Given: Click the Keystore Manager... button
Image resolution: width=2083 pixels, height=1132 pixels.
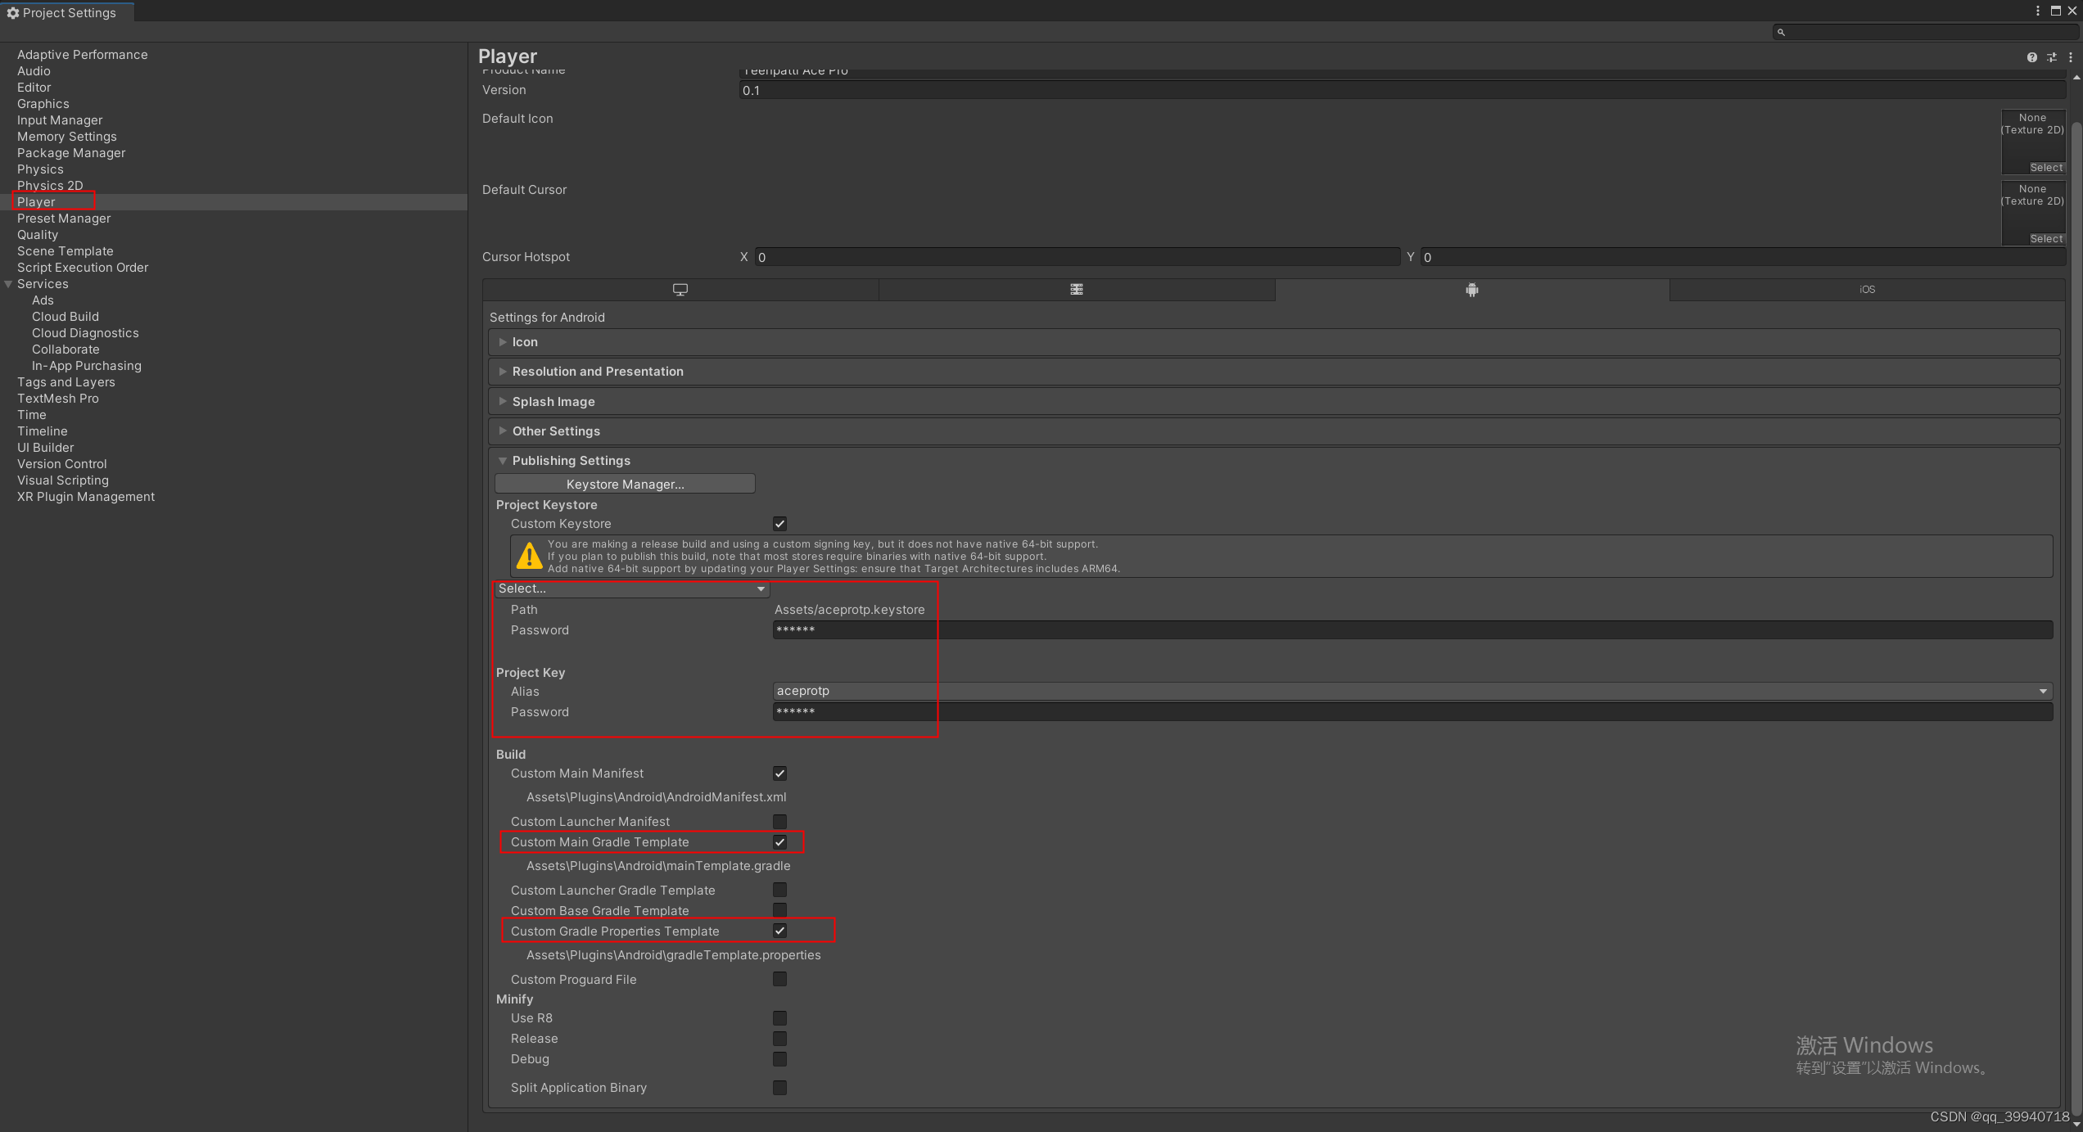Looking at the screenshot, I should click(x=625, y=485).
